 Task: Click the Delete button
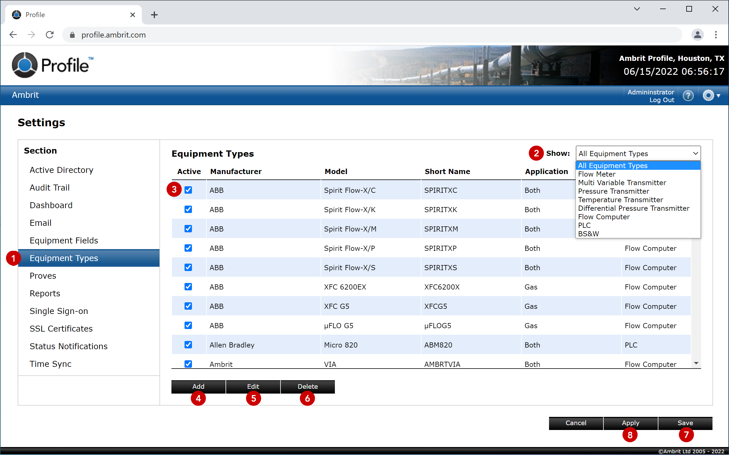tap(308, 387)
